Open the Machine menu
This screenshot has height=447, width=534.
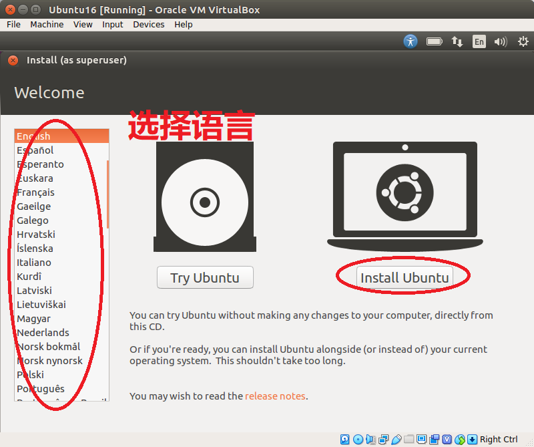[47, 25]
